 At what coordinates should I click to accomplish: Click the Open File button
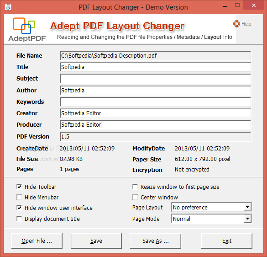point(37,241)
